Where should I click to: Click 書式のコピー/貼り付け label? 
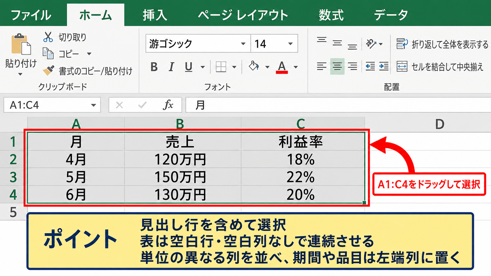point(96,71)
